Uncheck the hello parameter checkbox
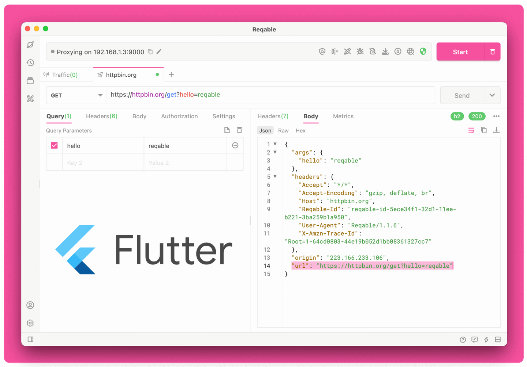 [55, 146]
